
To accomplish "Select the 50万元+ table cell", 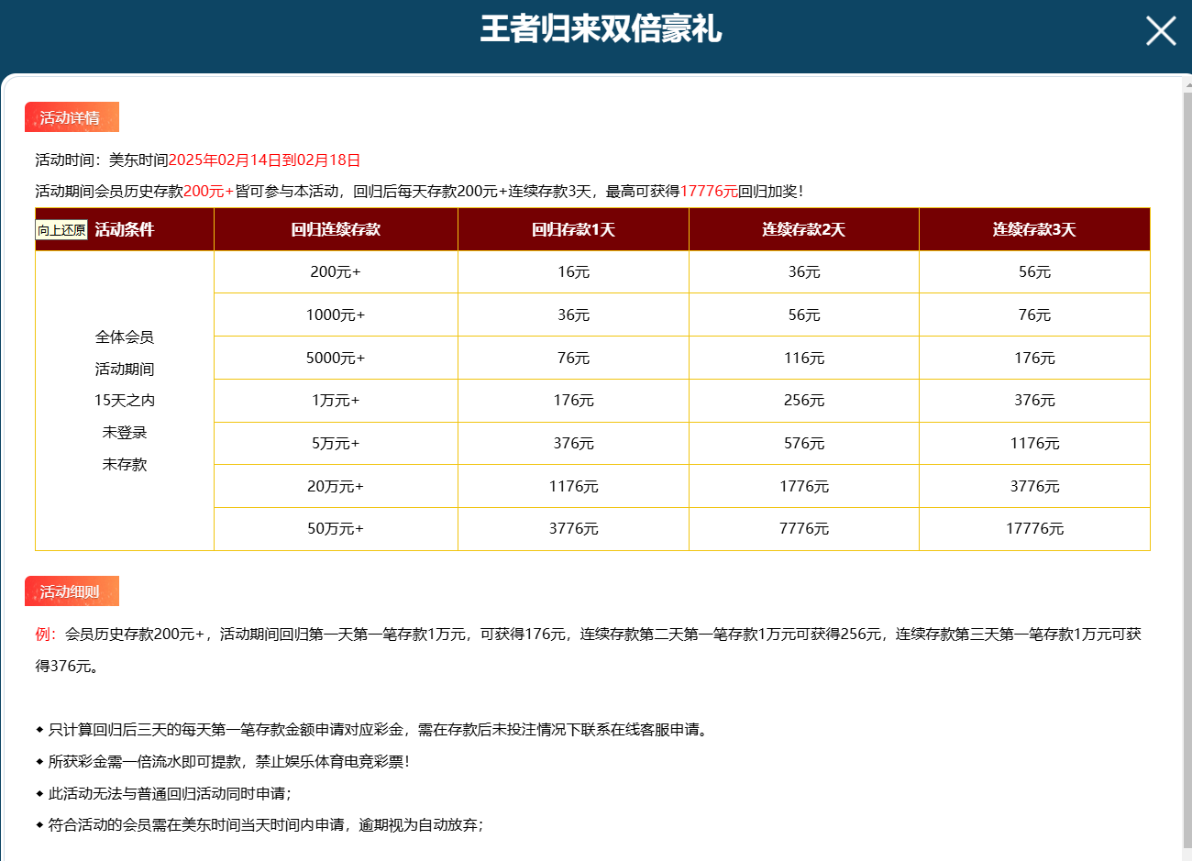I will pyautogui.click(x=336, y=529).
